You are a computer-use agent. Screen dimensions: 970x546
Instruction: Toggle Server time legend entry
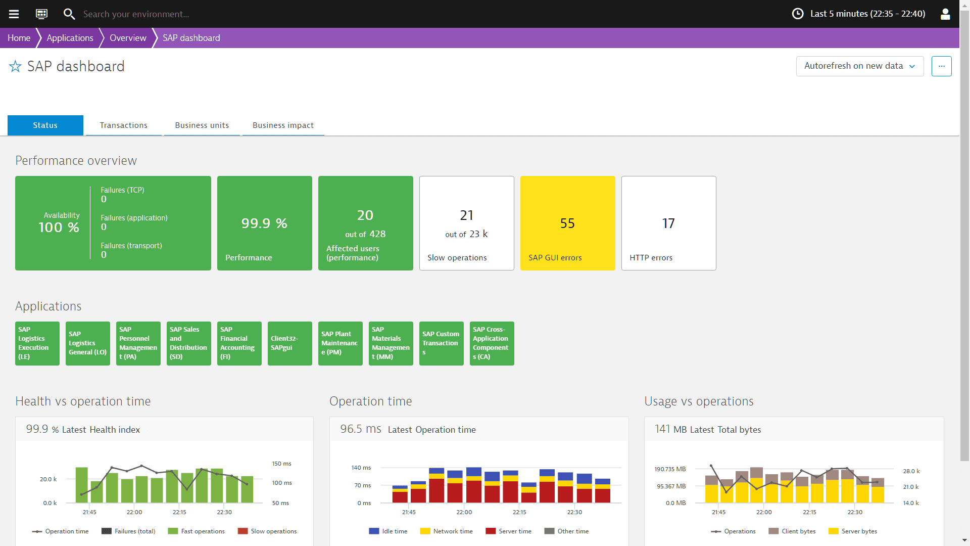[x=509, y=531]
